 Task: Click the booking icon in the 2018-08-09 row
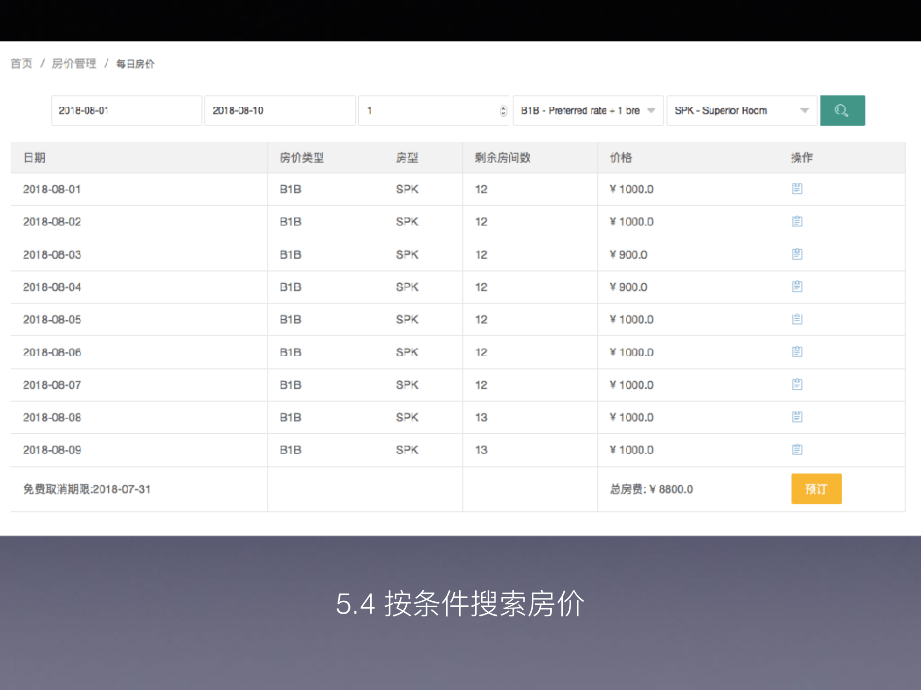797,450
